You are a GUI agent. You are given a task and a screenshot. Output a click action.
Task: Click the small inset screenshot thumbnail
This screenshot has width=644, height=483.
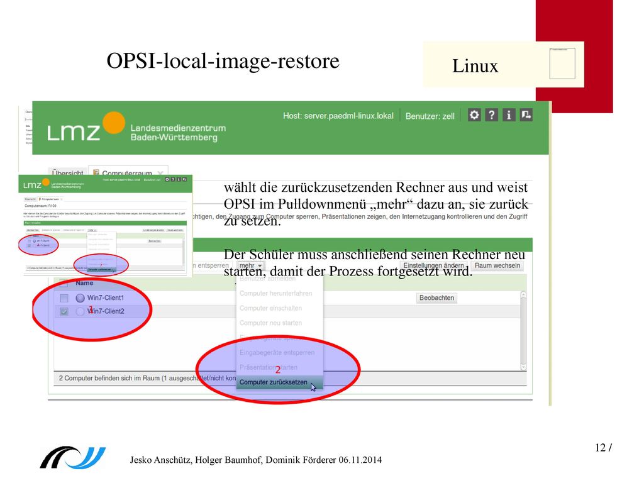106,225
